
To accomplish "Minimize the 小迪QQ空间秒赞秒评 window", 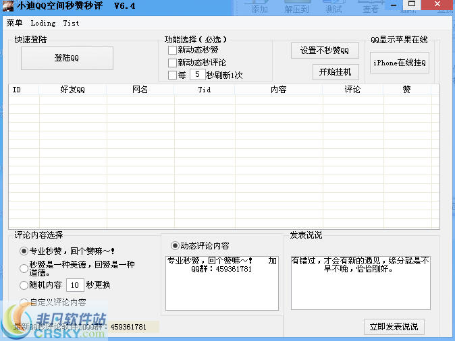I will 394,5.
